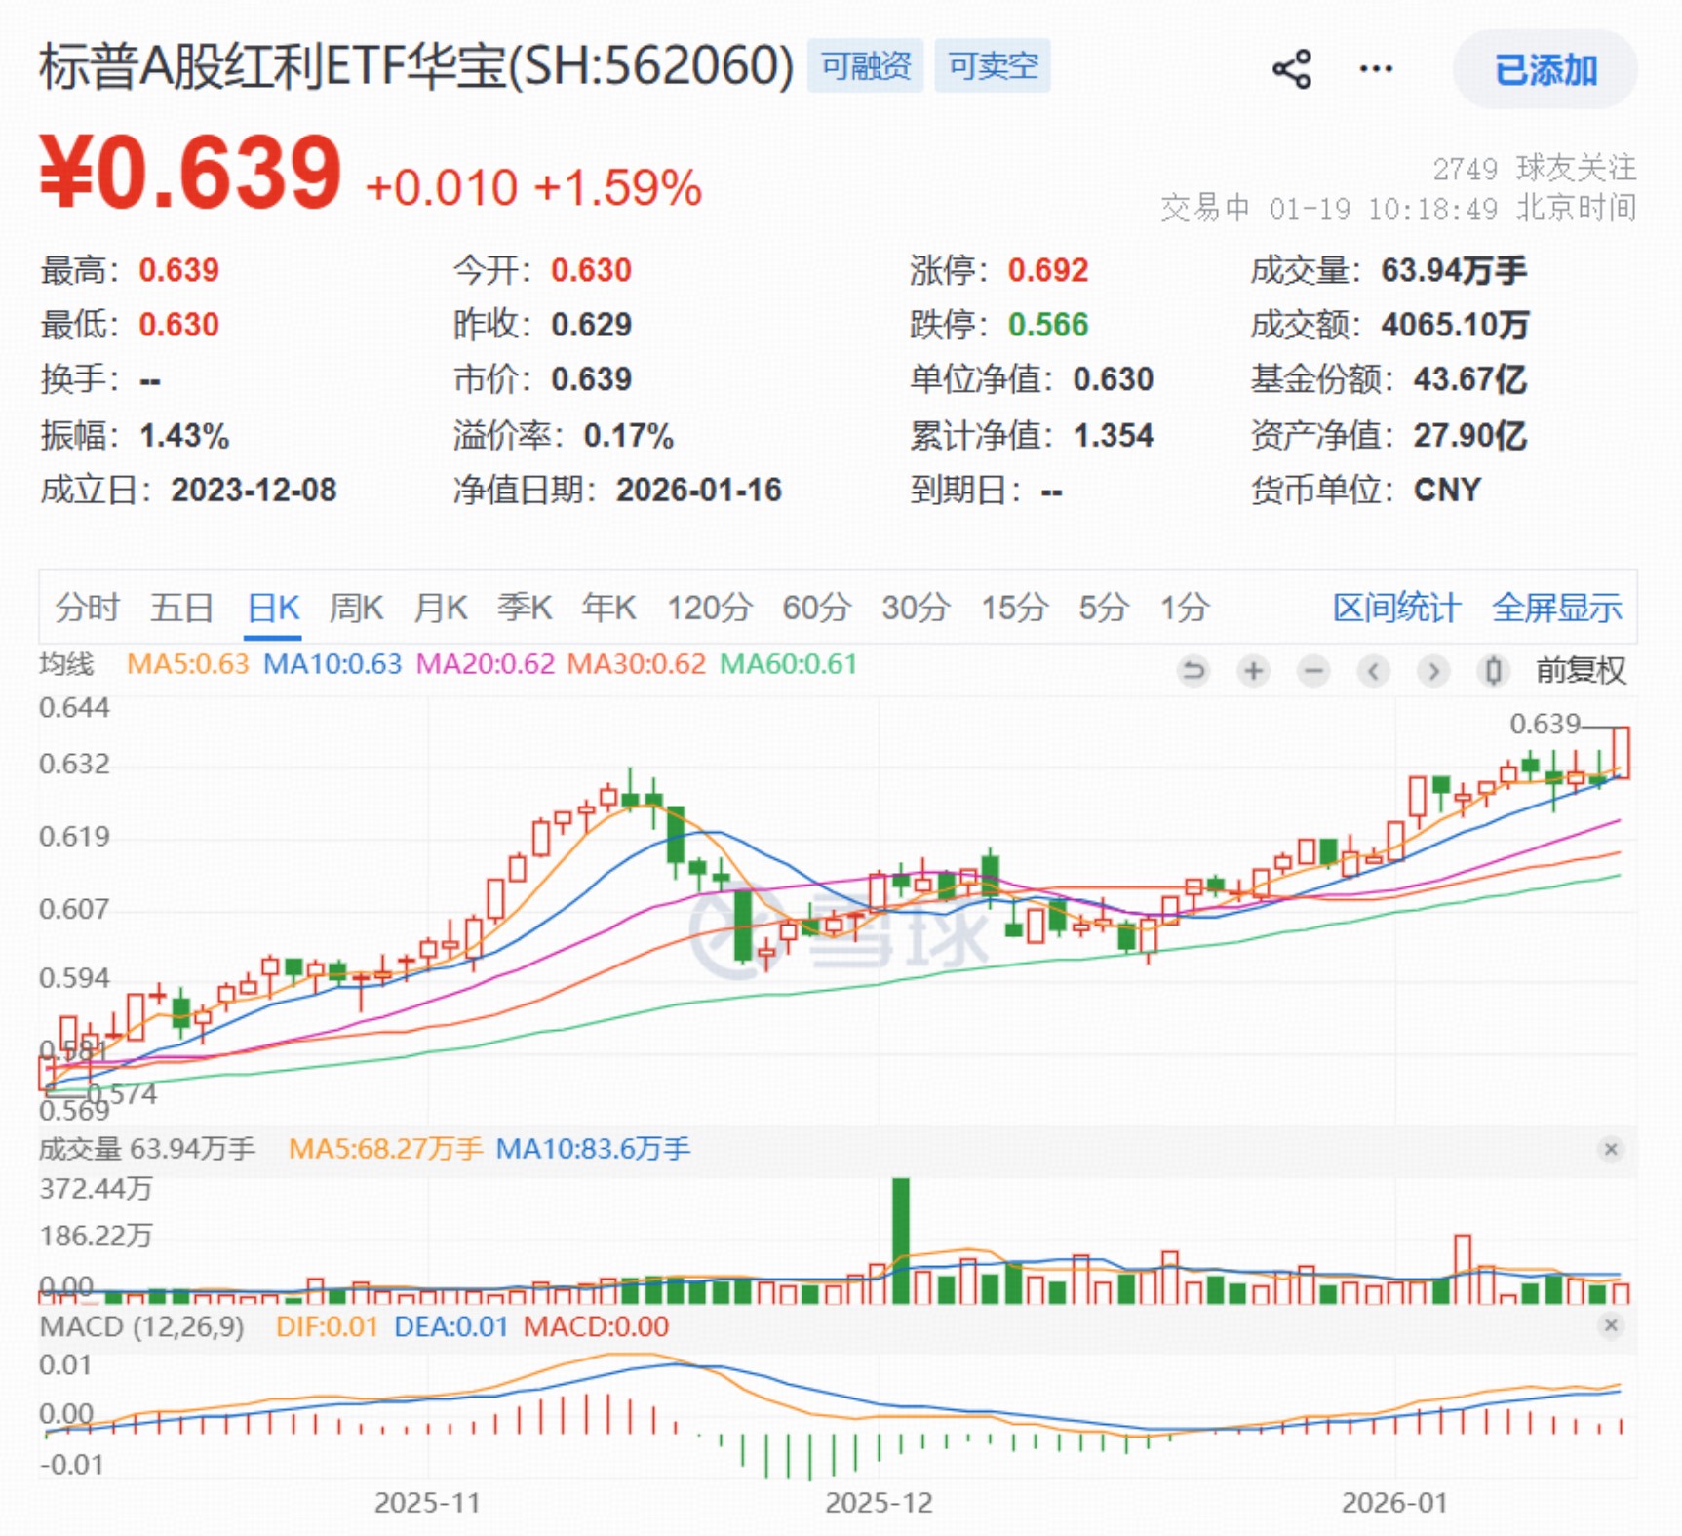Click the chart reset (undo arrow) icon
This screenshot has width=1682, height=1536.
[x=1193, y=671]
